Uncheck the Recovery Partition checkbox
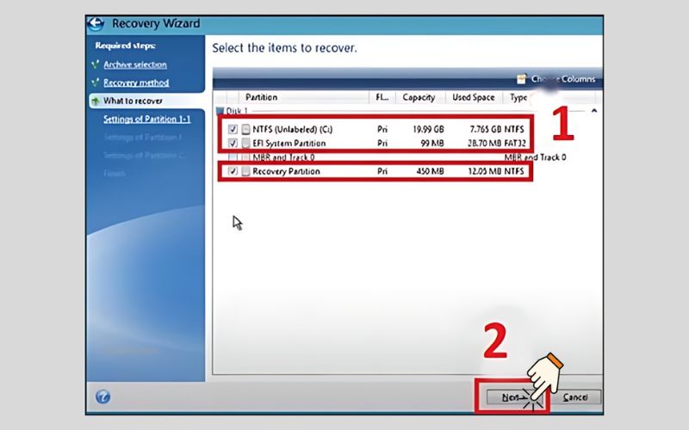 [233, 171]
